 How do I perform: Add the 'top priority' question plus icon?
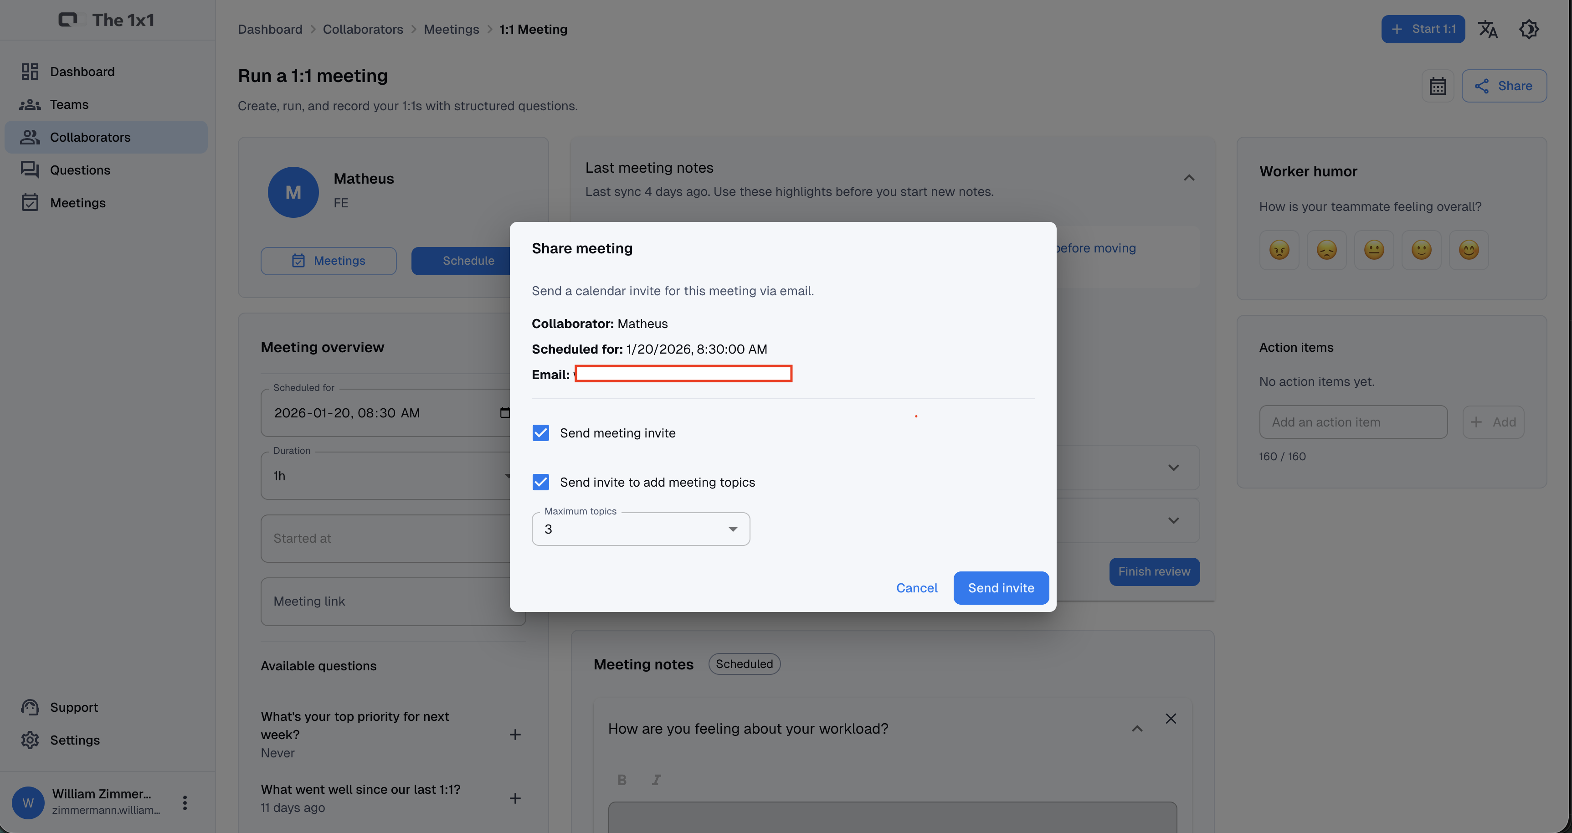[x=515, y=735]
